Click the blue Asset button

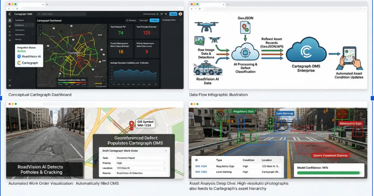[x=154, y=20]
